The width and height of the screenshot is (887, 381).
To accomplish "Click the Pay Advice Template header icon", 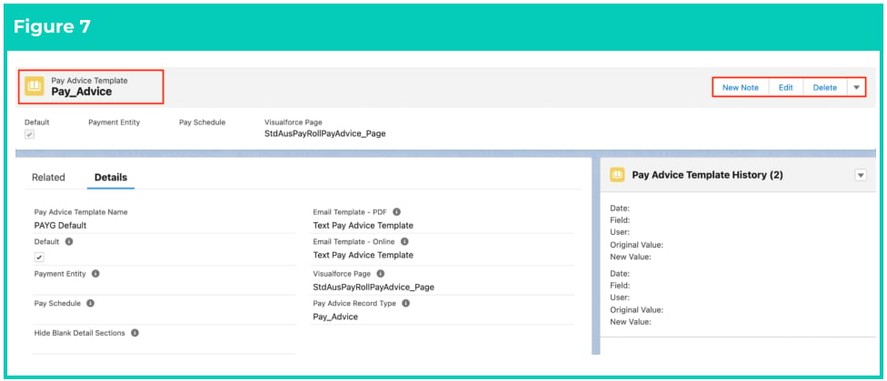I will click(x=35, y=86).
